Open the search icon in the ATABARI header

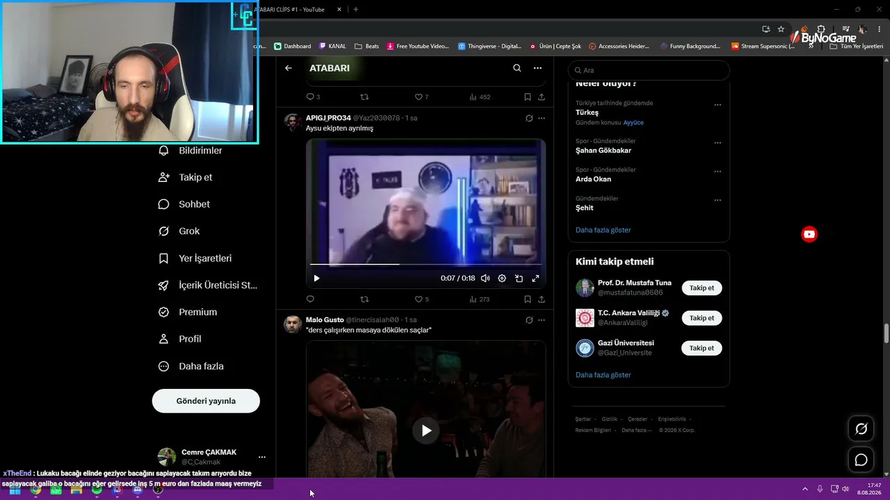point(517,68)
